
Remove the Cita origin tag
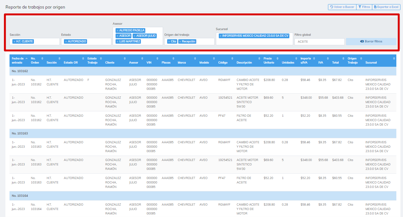(169, 41)
